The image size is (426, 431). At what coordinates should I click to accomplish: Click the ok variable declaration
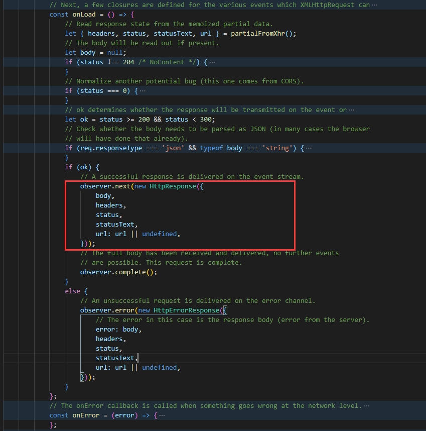tap(83, 119)
